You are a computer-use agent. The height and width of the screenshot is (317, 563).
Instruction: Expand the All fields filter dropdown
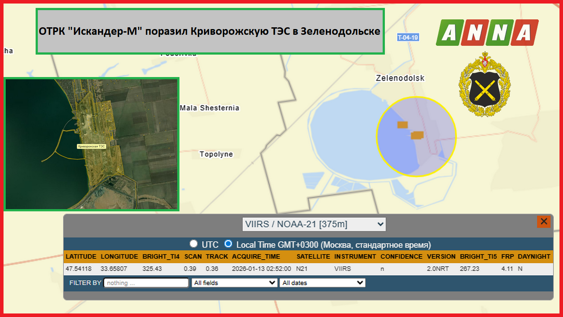pyautogui.click(x=234, y=283)
